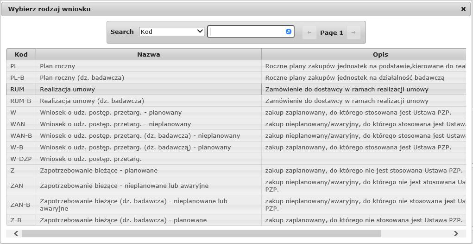
Task: Click the horizontal scrollbar thumb
Action: (x=201, y=233)
